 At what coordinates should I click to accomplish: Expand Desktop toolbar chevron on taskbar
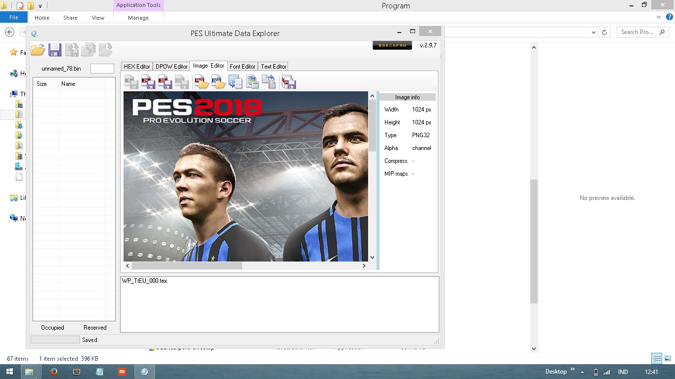point(573,369)
